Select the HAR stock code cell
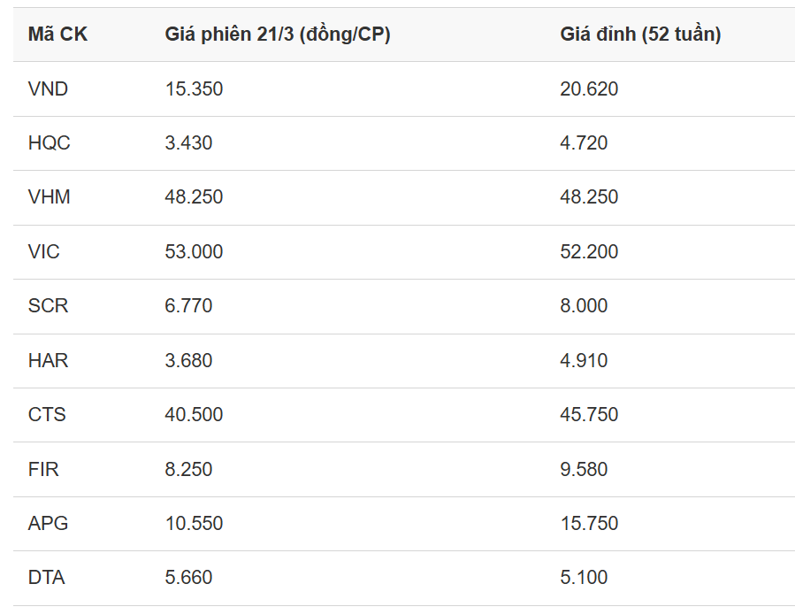The image size is (795, 607). (x=48, y=360)
